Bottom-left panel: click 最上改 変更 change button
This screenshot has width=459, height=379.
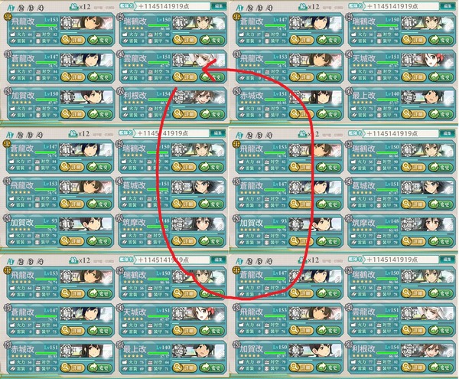point(212,368)
